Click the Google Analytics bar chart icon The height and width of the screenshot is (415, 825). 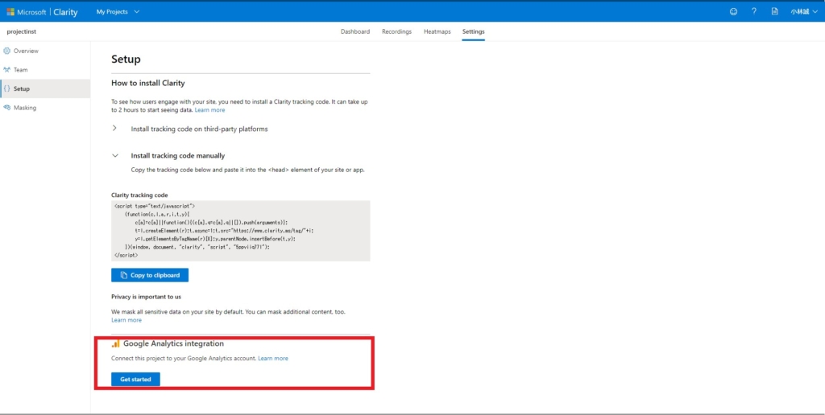point(116,343)
